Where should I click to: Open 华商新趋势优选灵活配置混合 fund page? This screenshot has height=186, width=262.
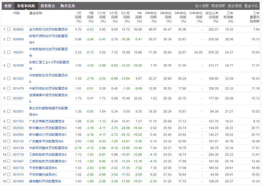(x=48, y=52)
